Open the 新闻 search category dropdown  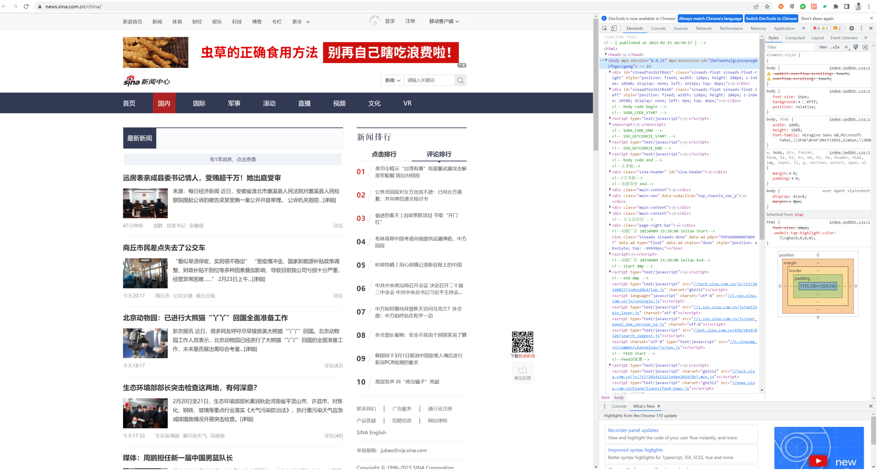393,80
